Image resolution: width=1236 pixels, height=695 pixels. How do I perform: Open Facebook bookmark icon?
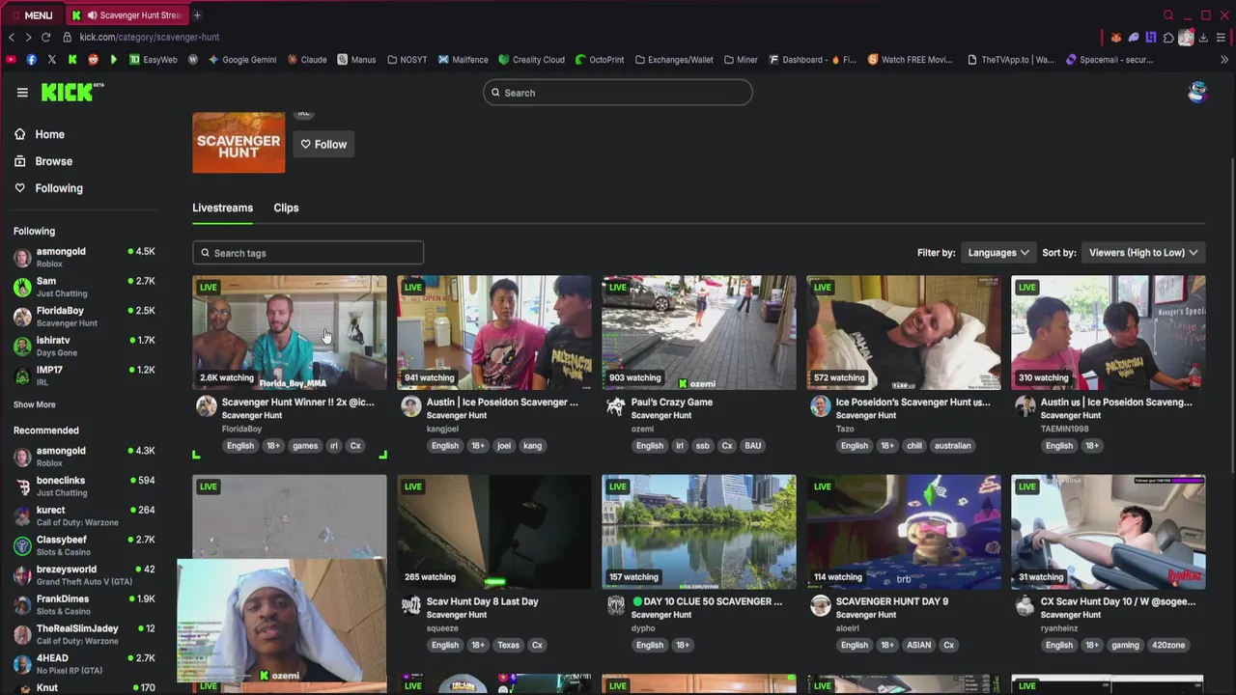click(x=31, y=60)
